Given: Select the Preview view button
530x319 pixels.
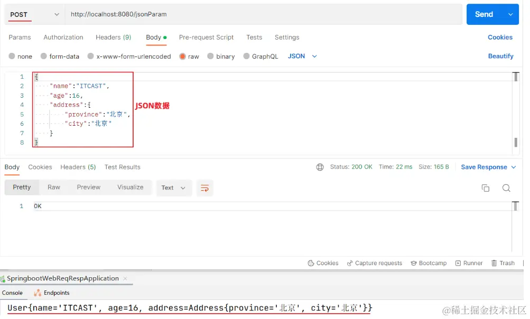Looking at the screenshot, I should (89, 187).
